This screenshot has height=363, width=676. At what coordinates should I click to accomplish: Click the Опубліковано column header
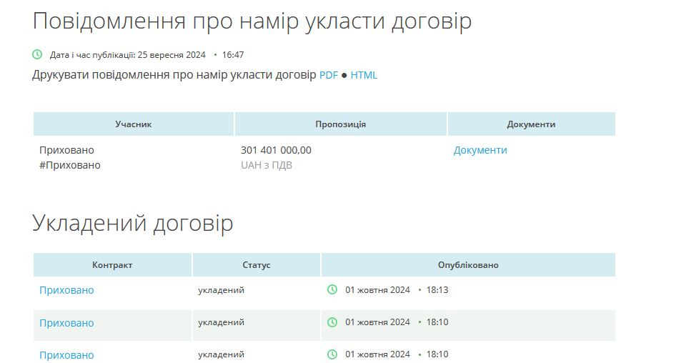tap(468, 265)
